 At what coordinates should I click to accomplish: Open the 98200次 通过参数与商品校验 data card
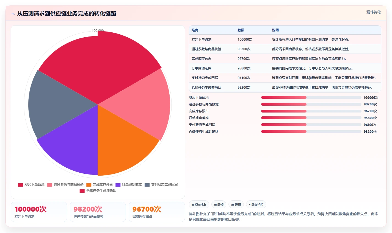tap(98, 212)
